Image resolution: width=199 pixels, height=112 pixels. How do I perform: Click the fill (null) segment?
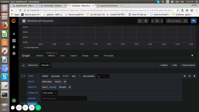(62, 87)
